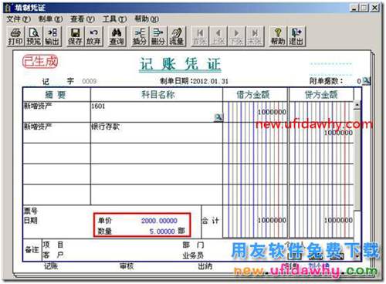Click the 合计 debit total 1000000

point(272,221)
